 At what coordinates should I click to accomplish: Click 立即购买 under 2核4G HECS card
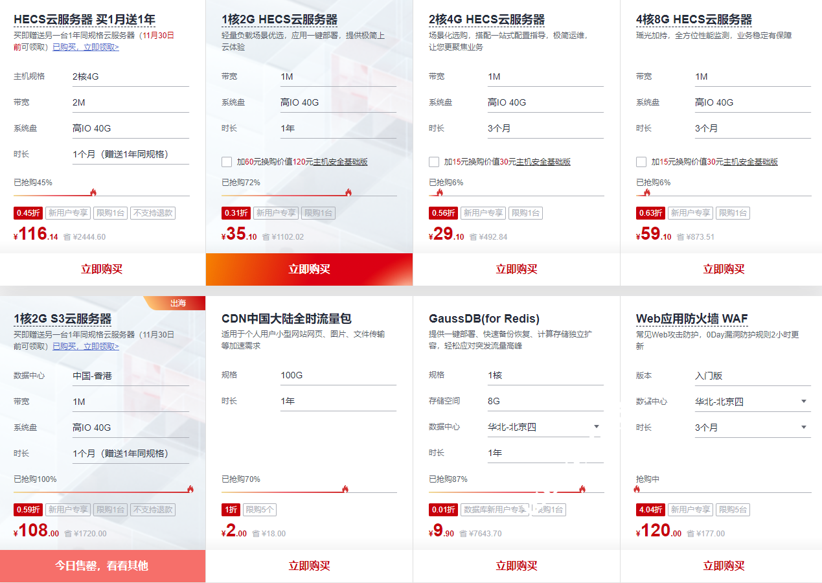click(x=516, y=269)
